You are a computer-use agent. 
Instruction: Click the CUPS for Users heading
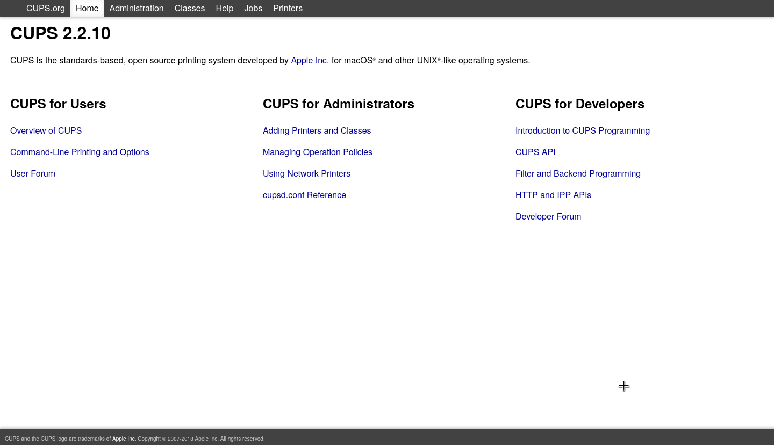pos(58,104)
